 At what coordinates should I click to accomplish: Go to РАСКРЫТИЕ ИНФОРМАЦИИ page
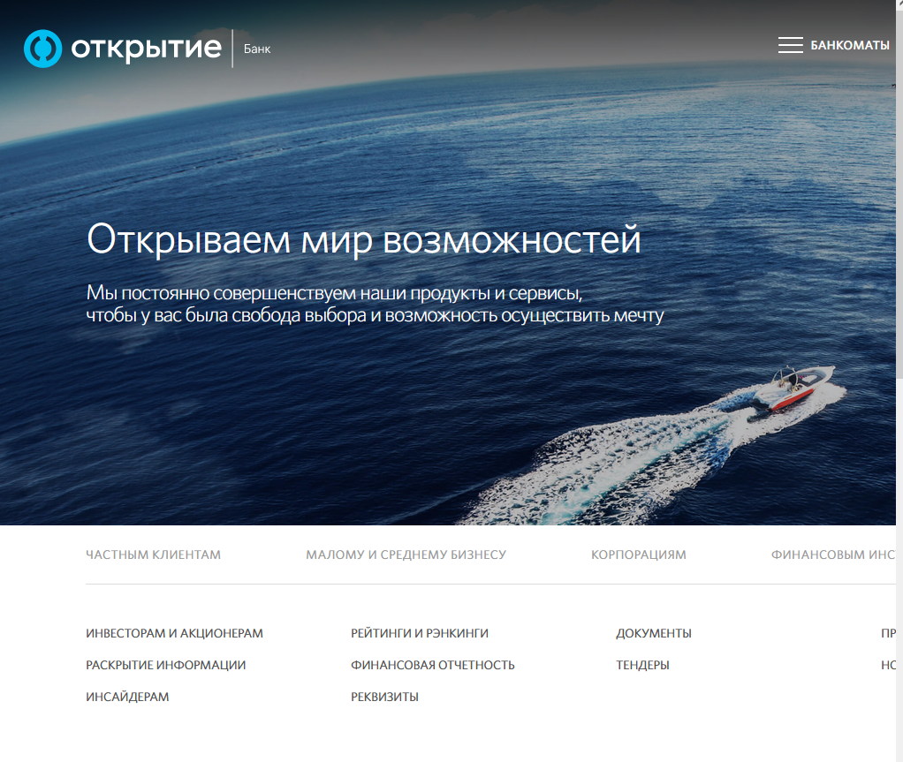(165, 665)
